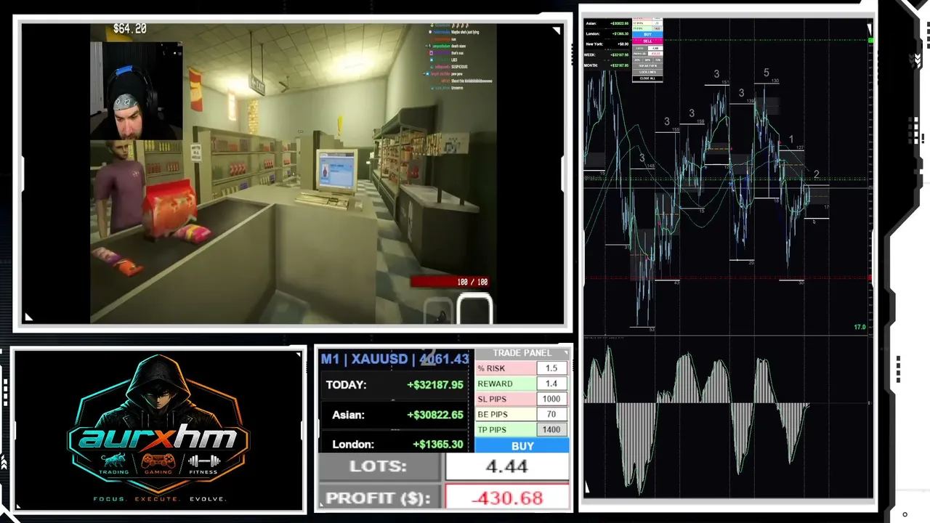Close 50% of the position on chart panel
This screenshot has height=523, width=930.
[x=647, y=60]
